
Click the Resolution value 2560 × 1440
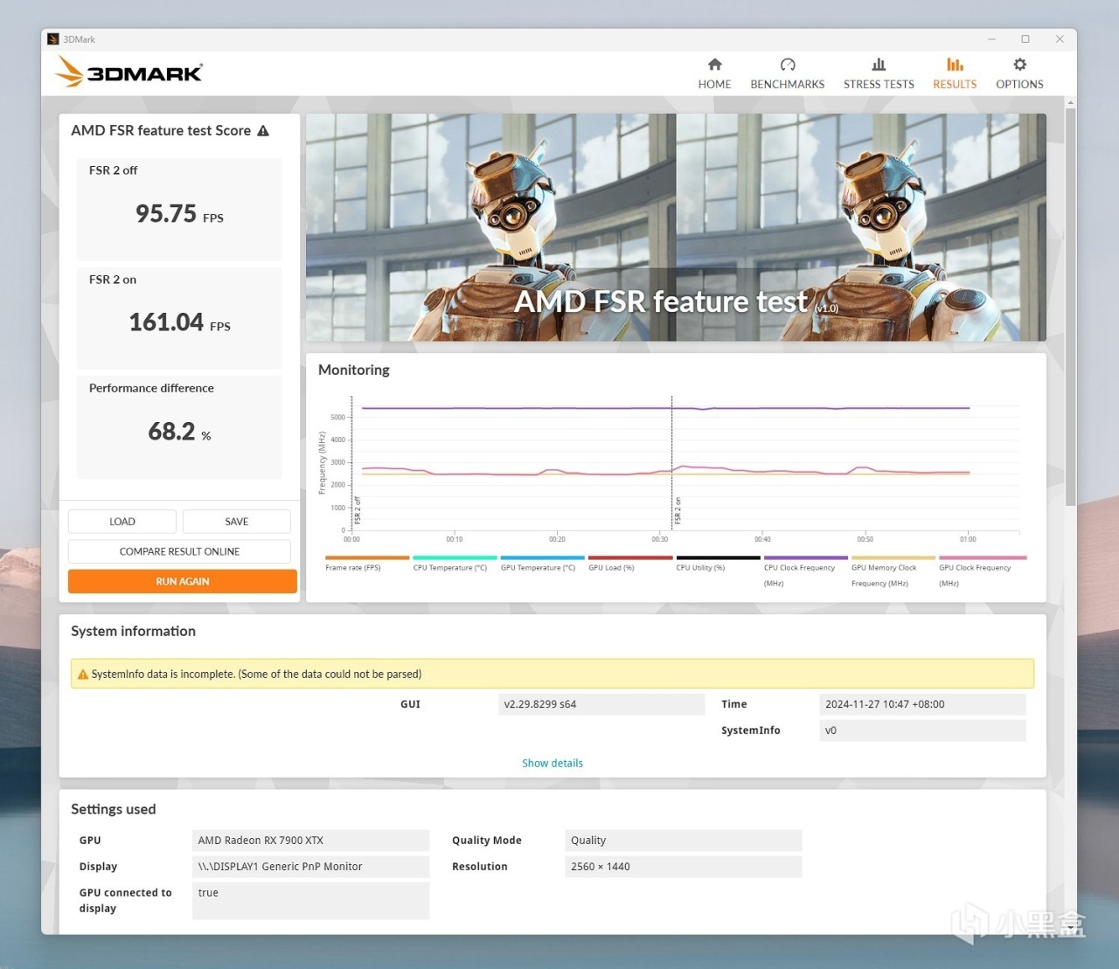click(x=684, y=867)
